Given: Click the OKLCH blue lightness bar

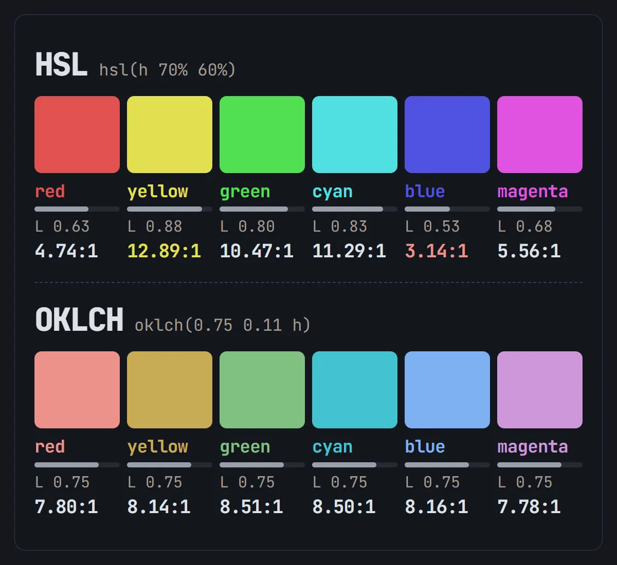Looking at the screenshot, I should coord(447,465).
